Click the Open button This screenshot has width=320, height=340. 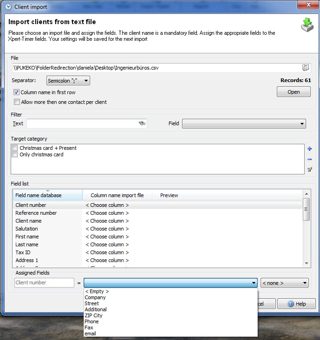click(x=294, y=92)
